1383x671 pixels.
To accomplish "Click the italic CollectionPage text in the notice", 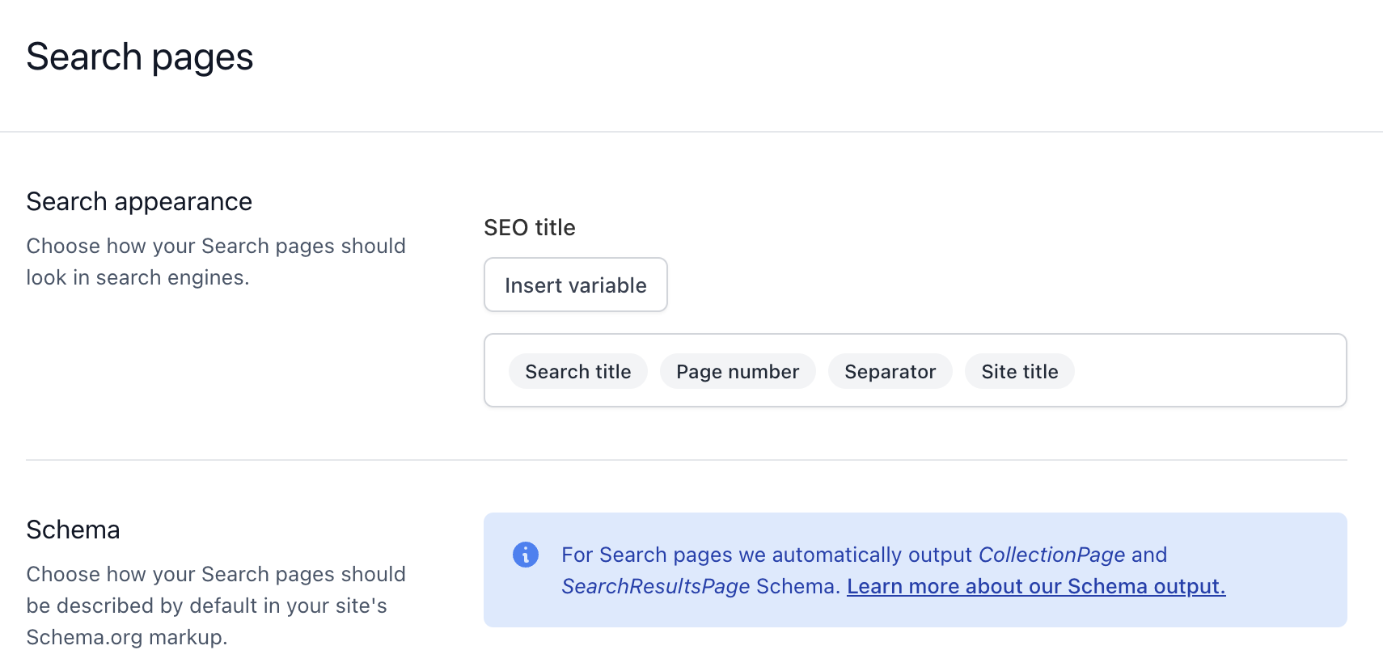I will click(x=1051, y=555).
